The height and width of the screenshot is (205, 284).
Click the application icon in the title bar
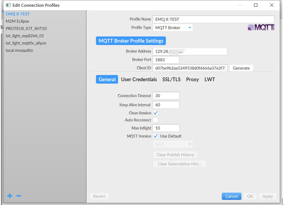[x=8, y=5]
